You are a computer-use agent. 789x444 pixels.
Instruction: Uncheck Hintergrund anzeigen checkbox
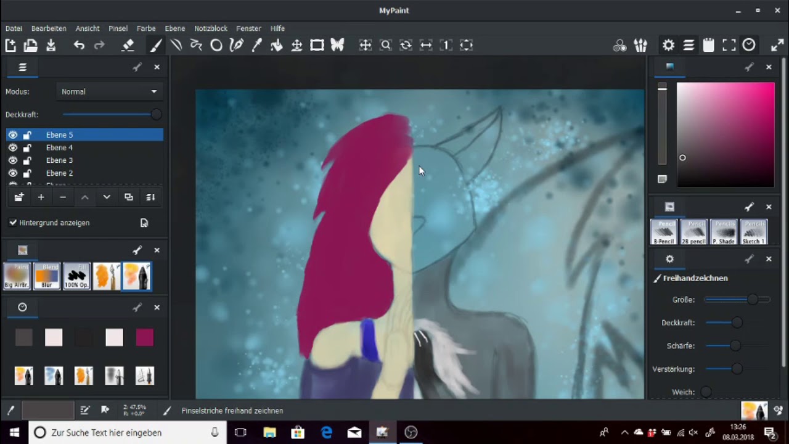(13, 223)
